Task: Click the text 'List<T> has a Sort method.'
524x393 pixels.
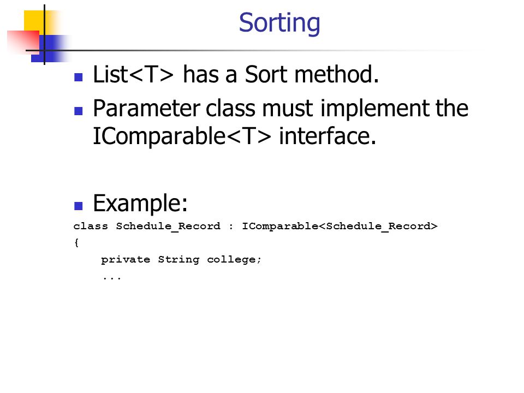Action: tap(236, 74)
